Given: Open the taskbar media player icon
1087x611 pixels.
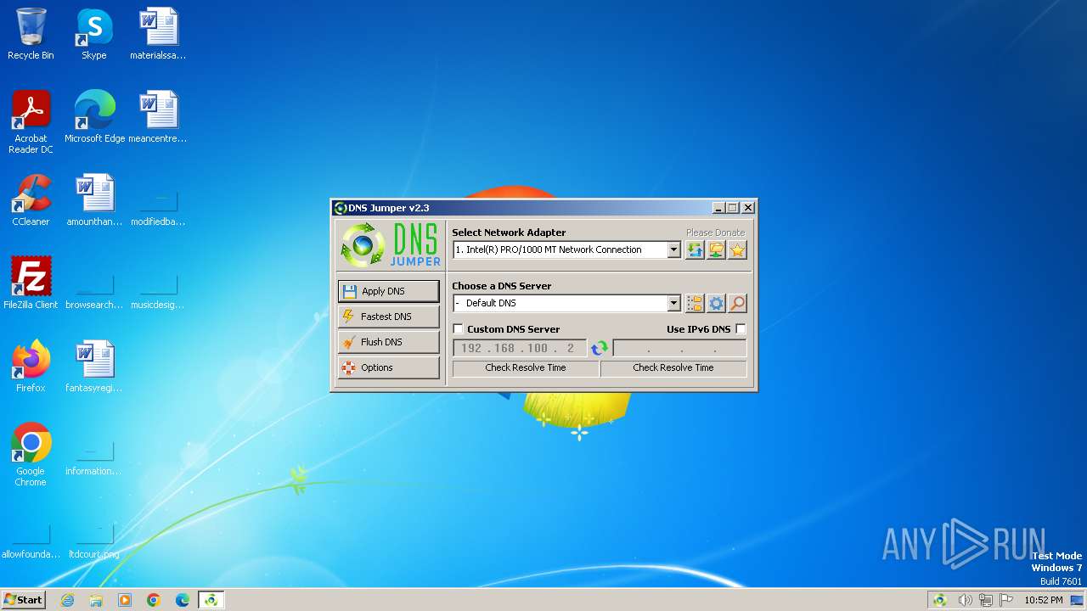Looking at the screenshot, I should (125, 600).
